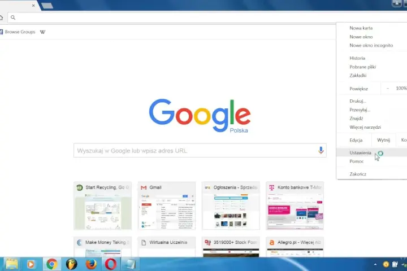Open a new tab with tab button

coord(47,6)
